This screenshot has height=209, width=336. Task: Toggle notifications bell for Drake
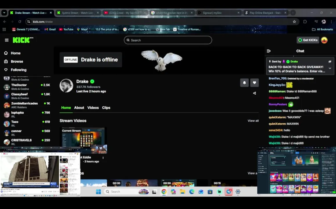click(244, 83)
